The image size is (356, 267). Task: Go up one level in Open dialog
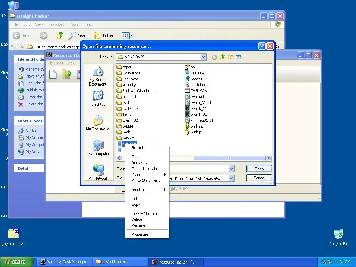pos(222,57)
